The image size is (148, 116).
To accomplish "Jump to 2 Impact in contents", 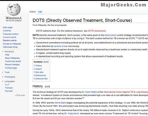I will 38,69.
